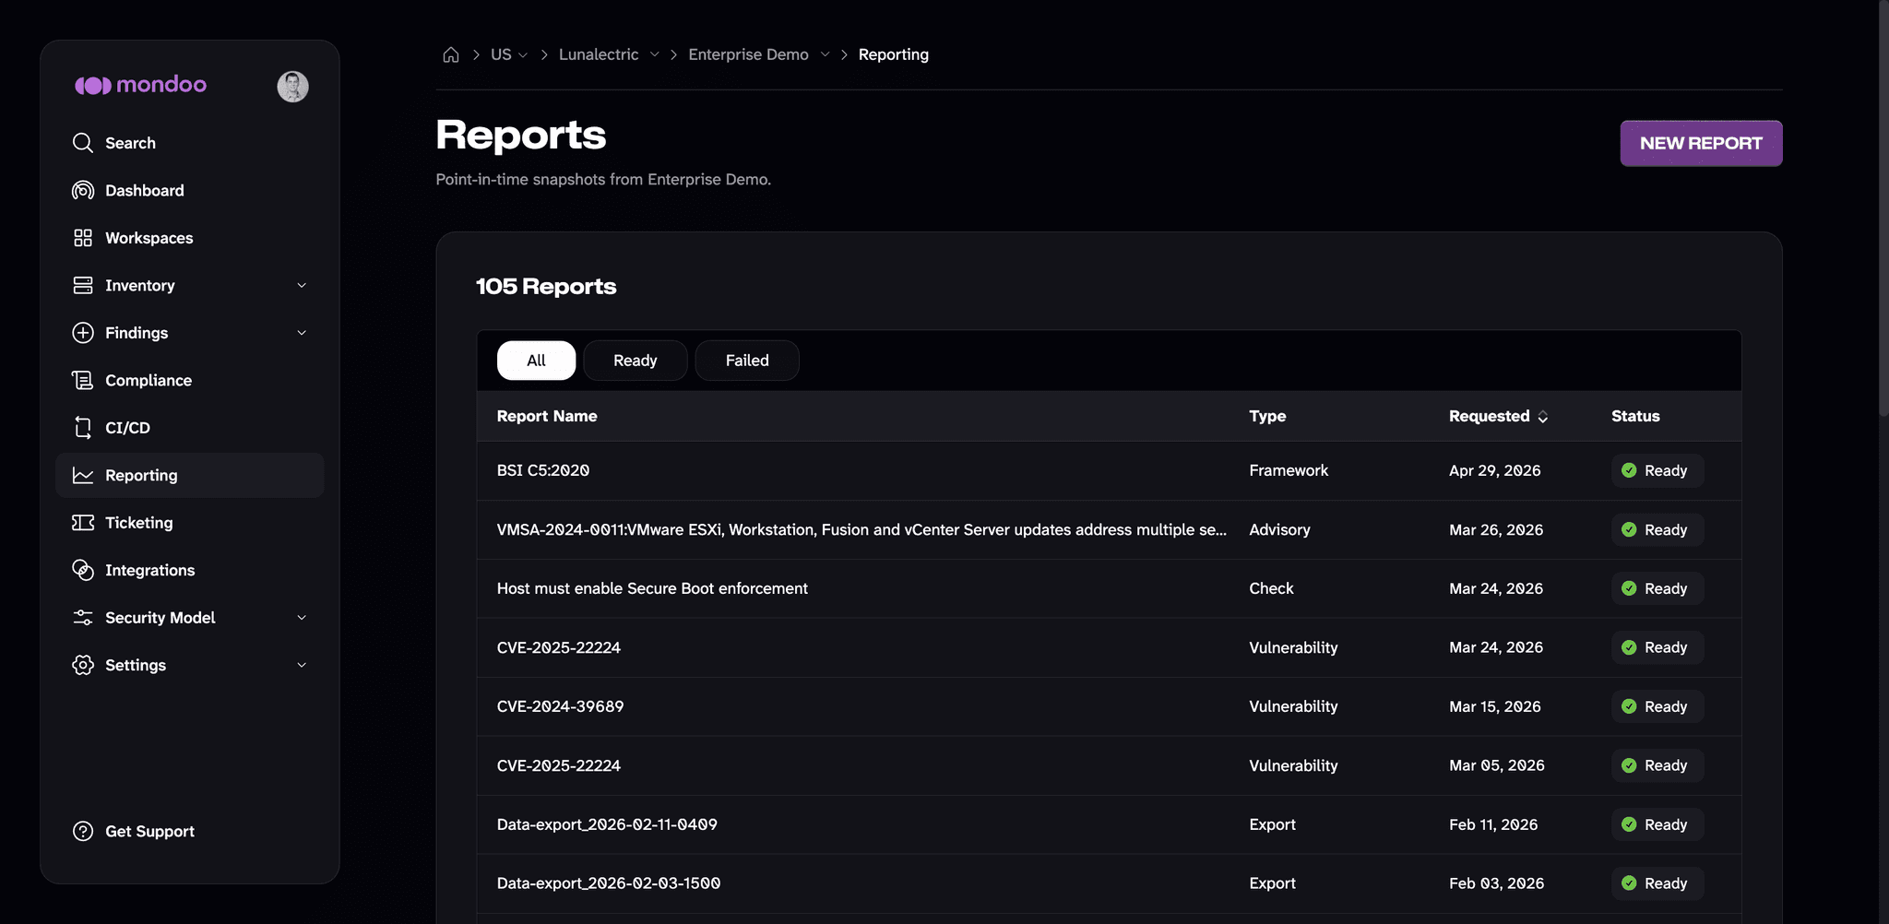Select the All filter tab
1889x924 pixels.
(536, 361)
